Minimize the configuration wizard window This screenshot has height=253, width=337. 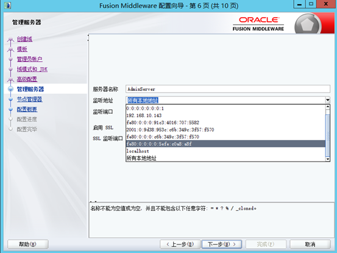(300, 4)
